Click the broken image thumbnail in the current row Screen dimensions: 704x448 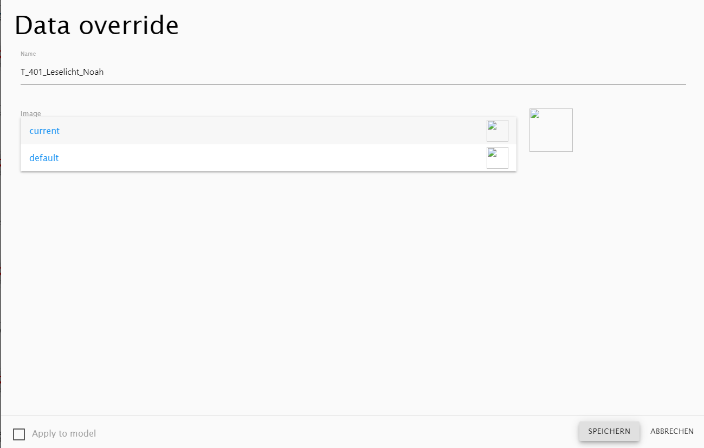coord(497,131)
